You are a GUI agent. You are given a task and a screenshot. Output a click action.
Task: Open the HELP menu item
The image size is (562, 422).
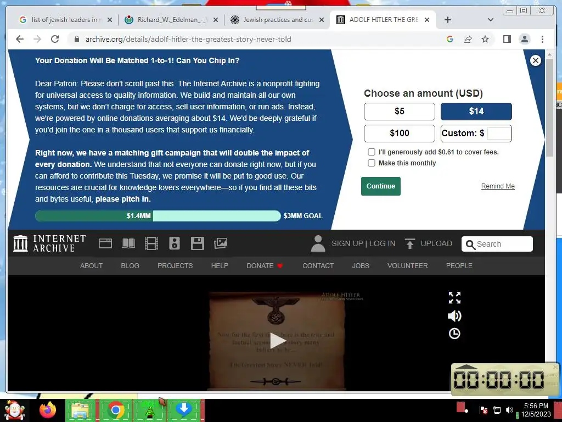(220, 266)
